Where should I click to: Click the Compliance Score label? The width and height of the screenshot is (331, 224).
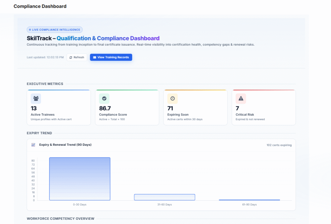113,115
